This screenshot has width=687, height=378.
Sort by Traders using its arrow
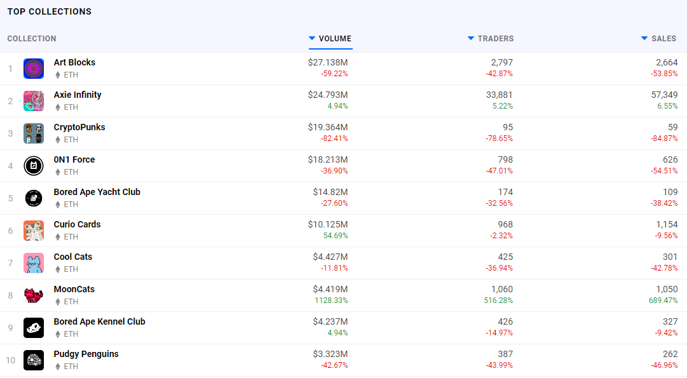pos(471,39)
